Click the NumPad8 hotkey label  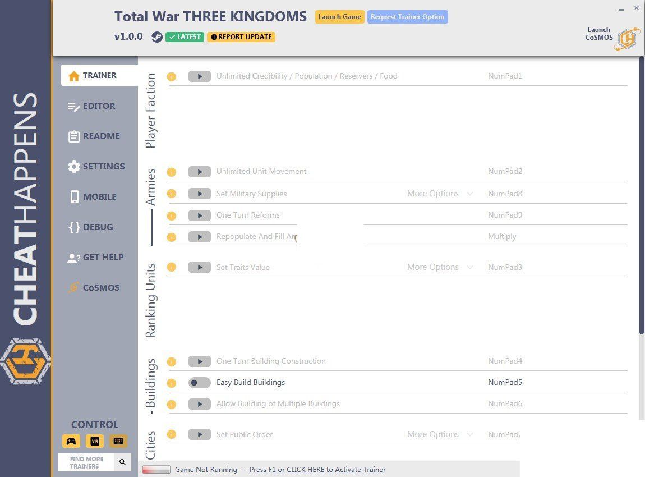(x=505, y=194)
